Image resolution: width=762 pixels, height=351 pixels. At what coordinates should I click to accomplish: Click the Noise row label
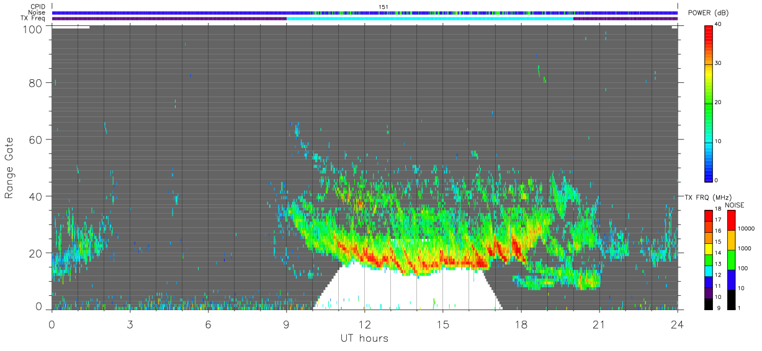[37, 12]
